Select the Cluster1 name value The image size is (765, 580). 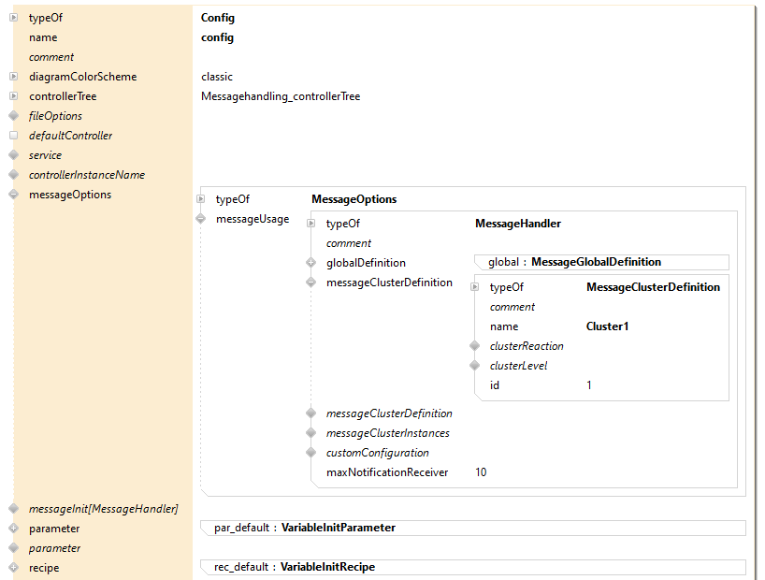[x=606, y=326]
